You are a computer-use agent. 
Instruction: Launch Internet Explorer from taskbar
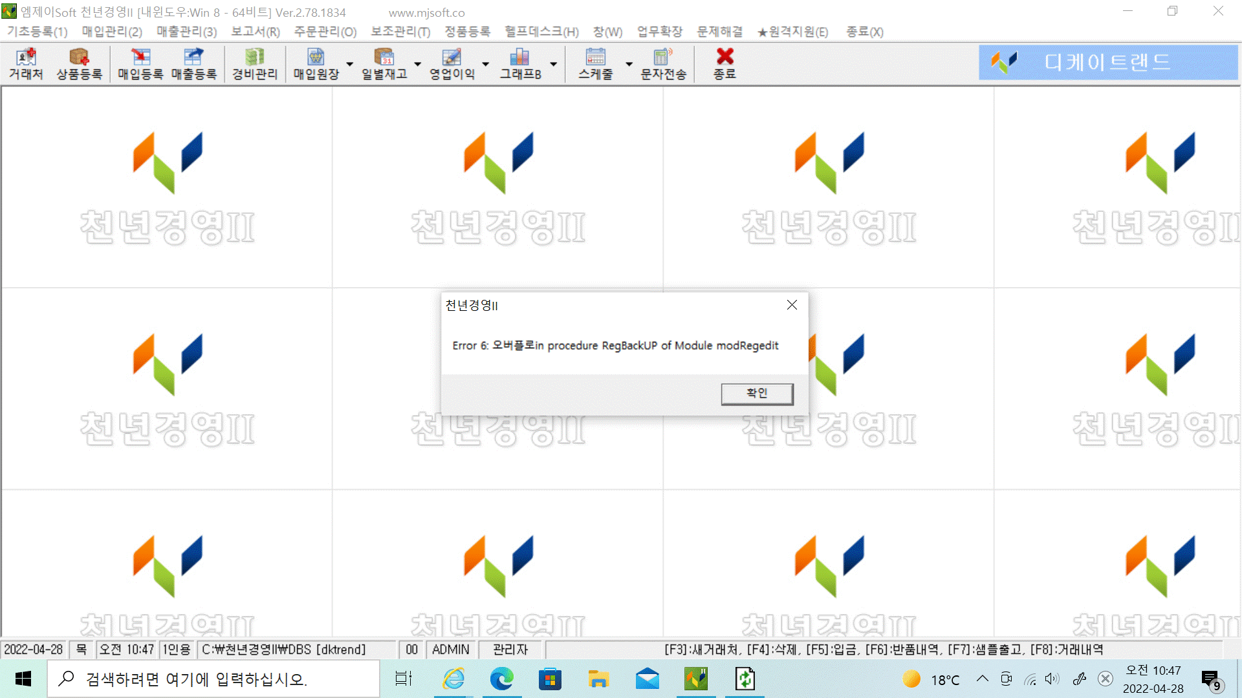pyautogui.click(x=453, y=679)
